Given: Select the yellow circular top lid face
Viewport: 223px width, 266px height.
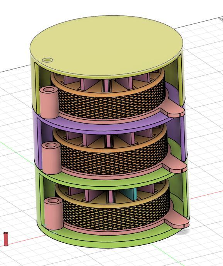Looking at the screenshot, I should click(x=106, y=46).
